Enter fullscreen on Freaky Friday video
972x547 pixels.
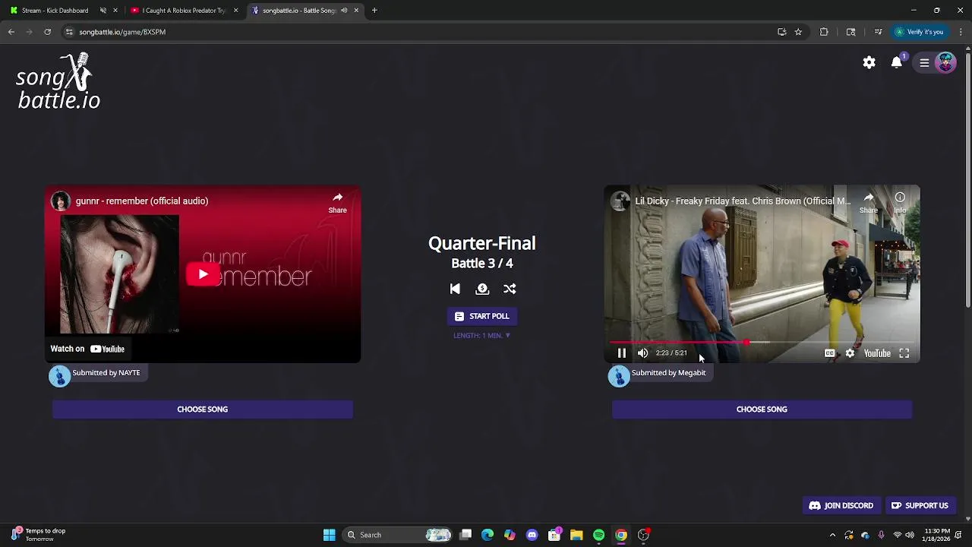tap(904, 353)
